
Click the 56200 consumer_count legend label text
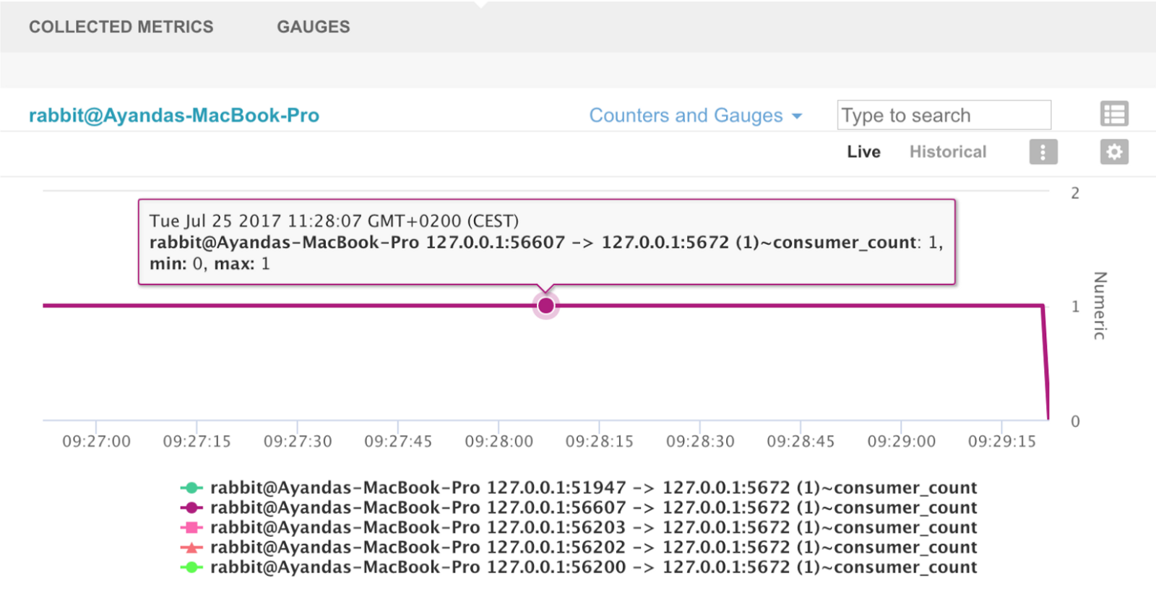(593, 567)
